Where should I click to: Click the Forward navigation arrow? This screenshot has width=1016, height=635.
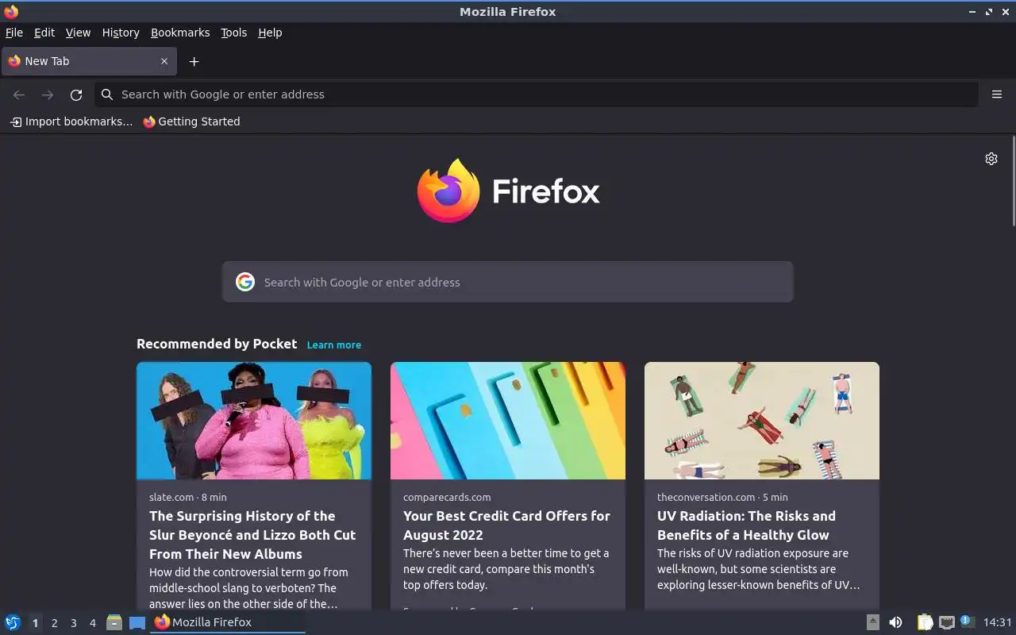(48, 94)
